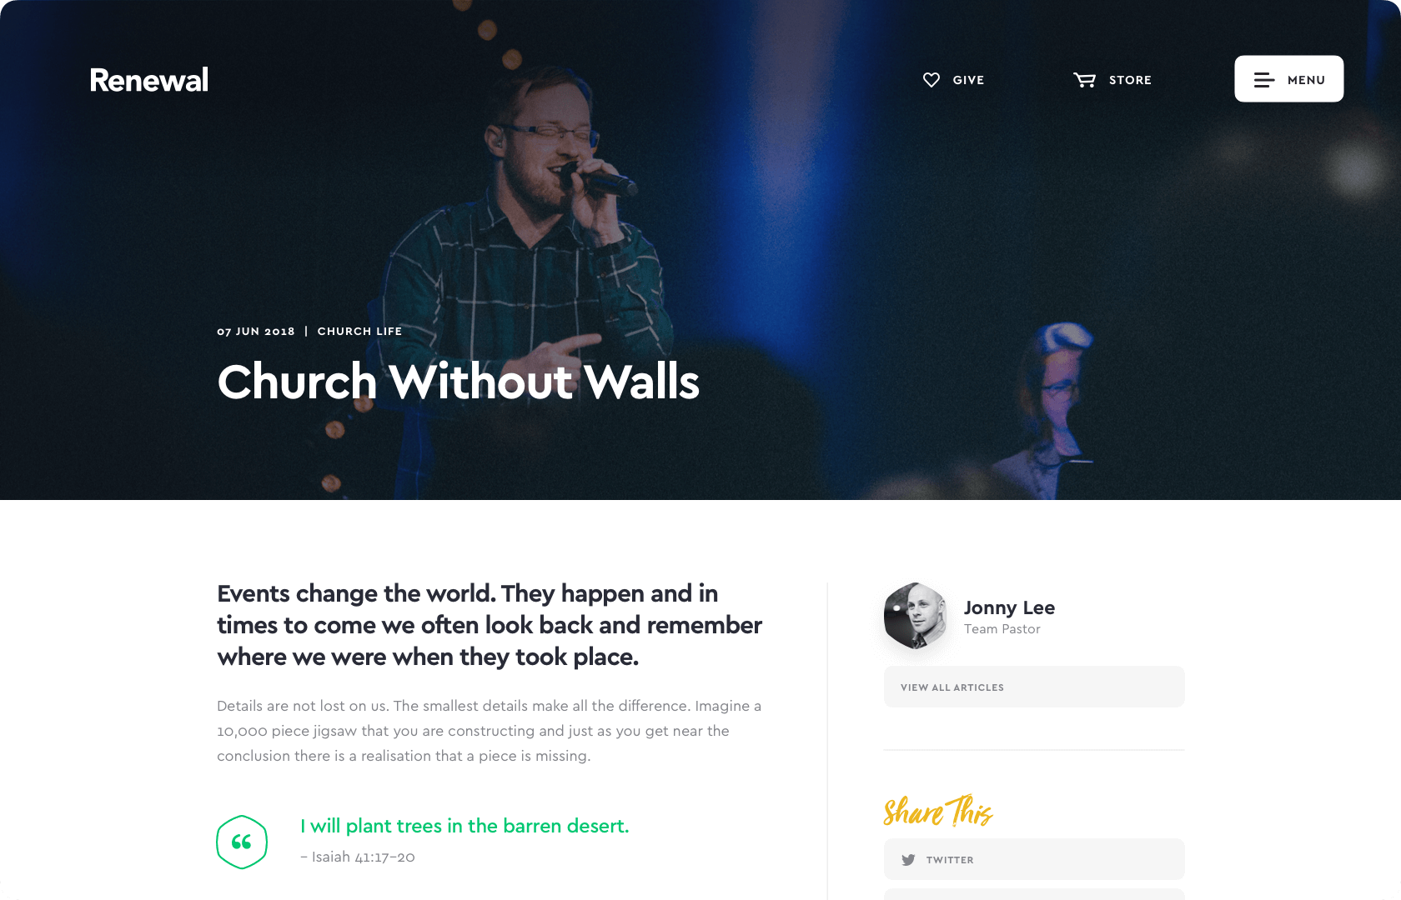The image size is (1401, 900).
Task: Click the Renewal logo
Action: click(x=149, y=80)
